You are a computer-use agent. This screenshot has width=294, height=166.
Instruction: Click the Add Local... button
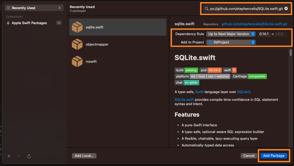[x=84, y=156]
